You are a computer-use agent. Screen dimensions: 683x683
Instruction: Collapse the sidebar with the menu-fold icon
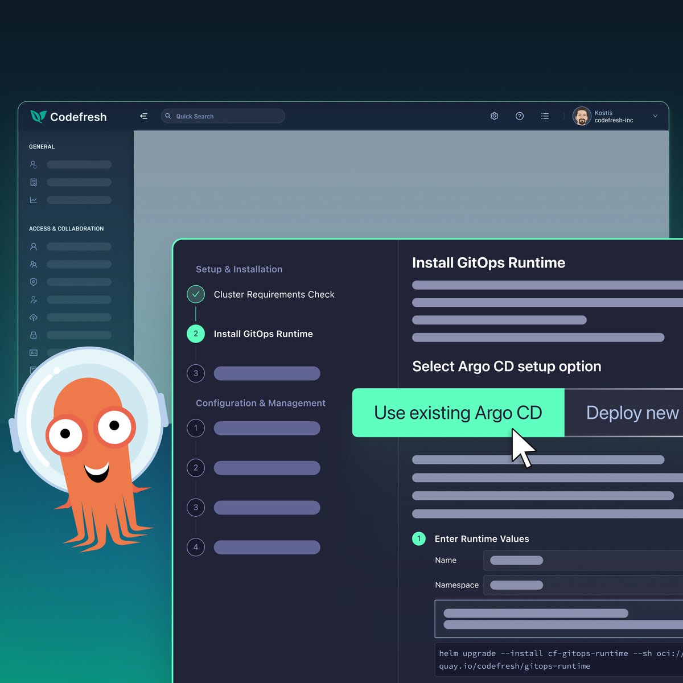143,116
